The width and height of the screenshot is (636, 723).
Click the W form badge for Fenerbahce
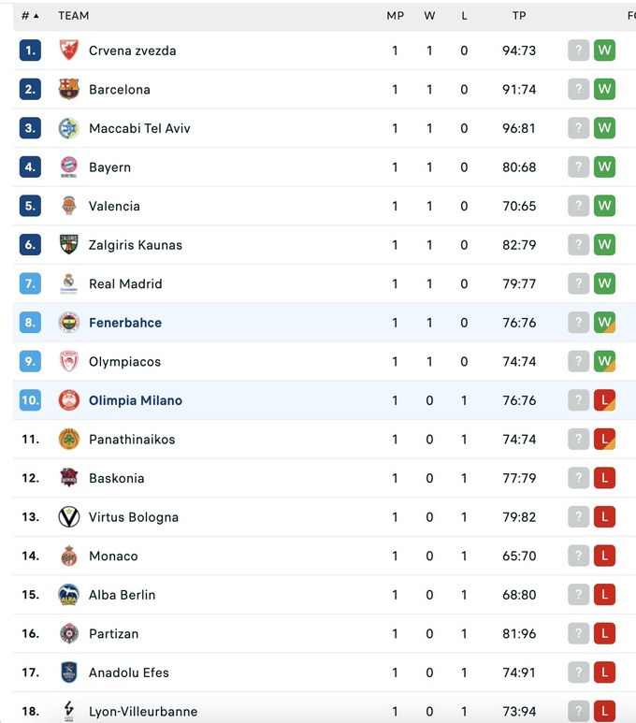604,323
